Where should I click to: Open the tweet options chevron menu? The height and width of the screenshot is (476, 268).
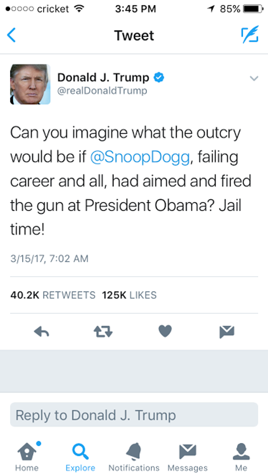(x=254, y=79)
